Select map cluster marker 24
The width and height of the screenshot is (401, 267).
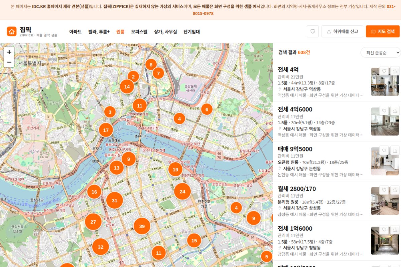tap(182, 192)
